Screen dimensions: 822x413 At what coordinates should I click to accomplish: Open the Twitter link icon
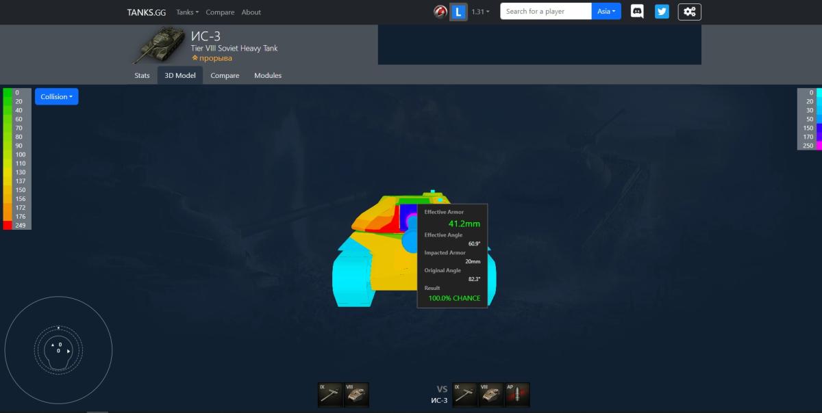662,12
